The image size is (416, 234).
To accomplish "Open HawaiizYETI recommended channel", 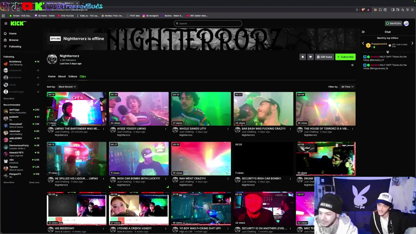I will (x=21, y=153).
